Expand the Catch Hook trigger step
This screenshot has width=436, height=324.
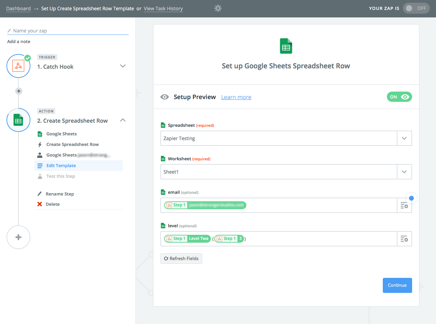(123, 66)
